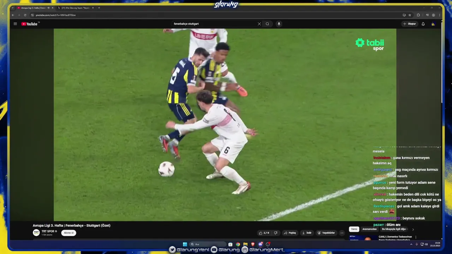Open Chrome three-dot menu
This screenshot has height=254, width=452.
(439, 15)
